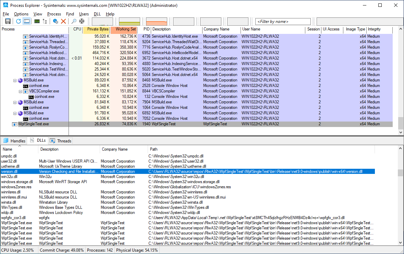This screenshot has height=254, width=404.
Task: Click the MSBuild.exe icon for PID 8468
Action: (20, 80)
